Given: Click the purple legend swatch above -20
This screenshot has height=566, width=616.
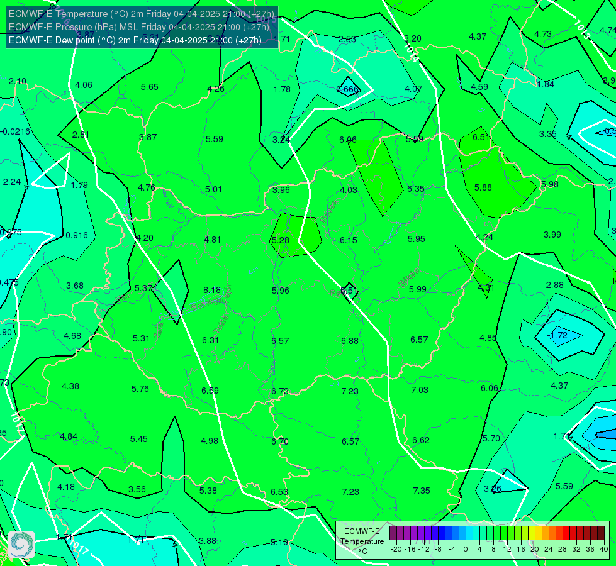Looking at the screenshot, I should coord(393,533).
